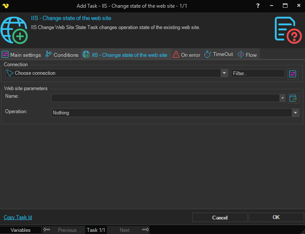Click the Copy Task Id link
This screenshot has height=234, width=305.
coord(18,217)
